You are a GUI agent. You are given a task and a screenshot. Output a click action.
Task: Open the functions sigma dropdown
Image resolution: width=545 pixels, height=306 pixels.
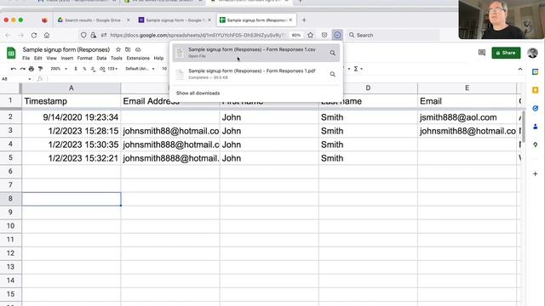pos(358,69)
